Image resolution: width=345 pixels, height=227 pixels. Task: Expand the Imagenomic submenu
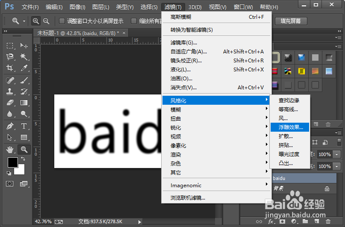click(216, 185)
